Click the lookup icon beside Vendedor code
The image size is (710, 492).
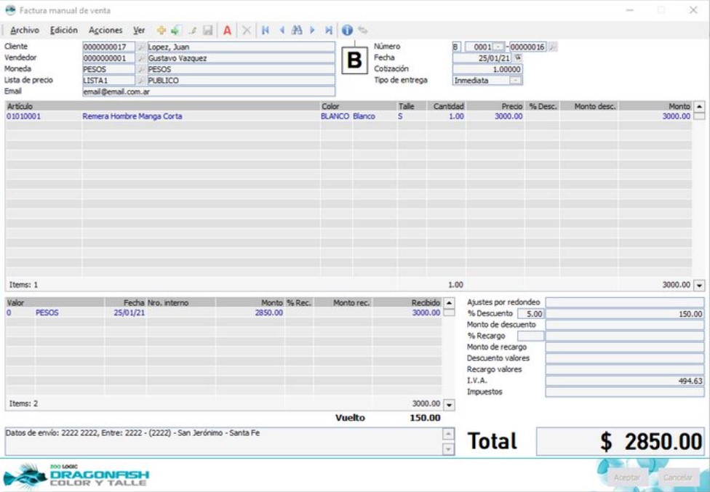[141, 58]
